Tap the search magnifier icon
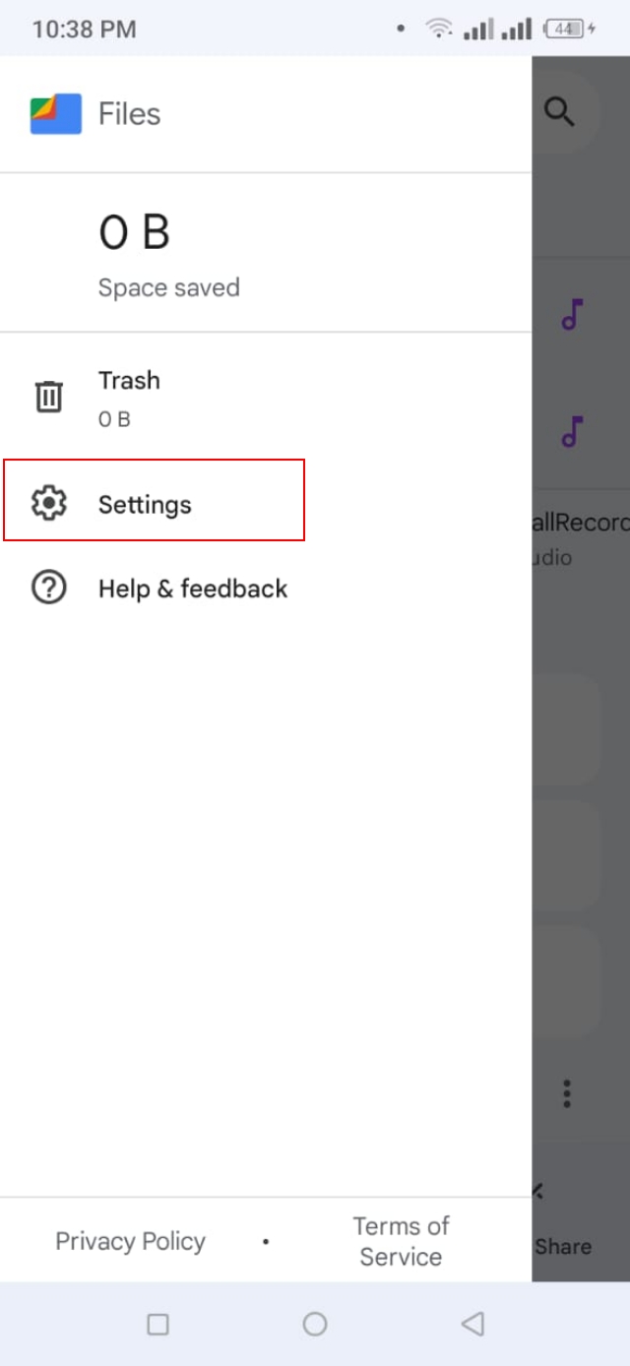 [x=560, y=111]
